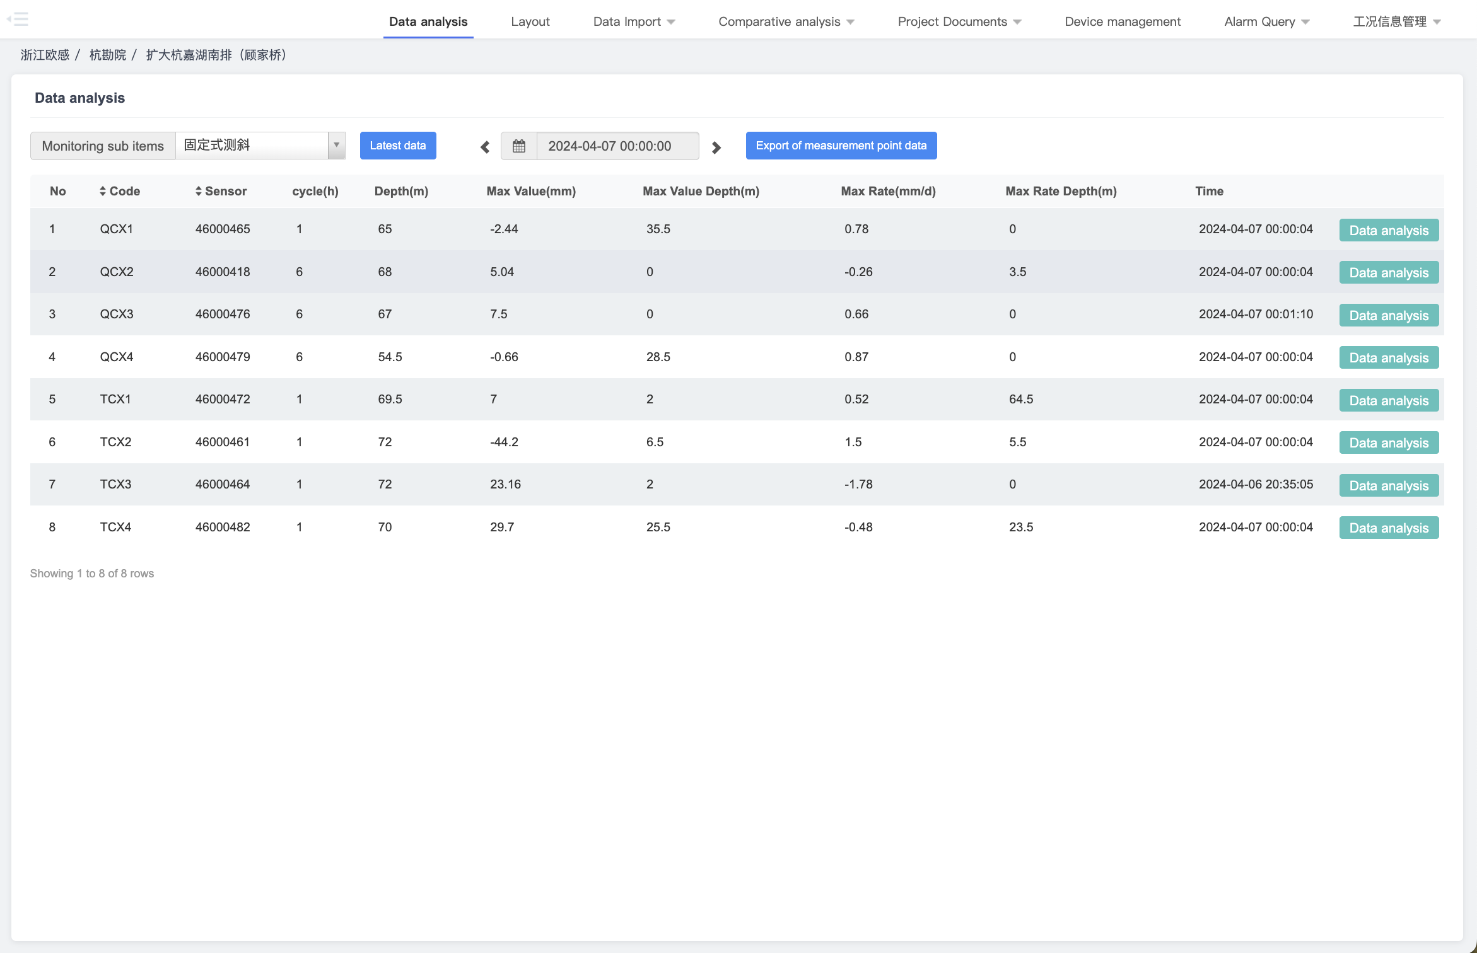
Task: Export of measurement point data
Action: 841,146
